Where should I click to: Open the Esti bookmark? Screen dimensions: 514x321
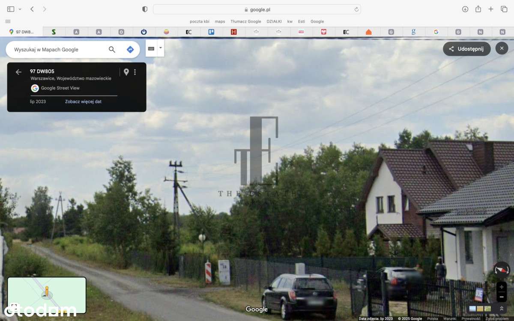302,21
